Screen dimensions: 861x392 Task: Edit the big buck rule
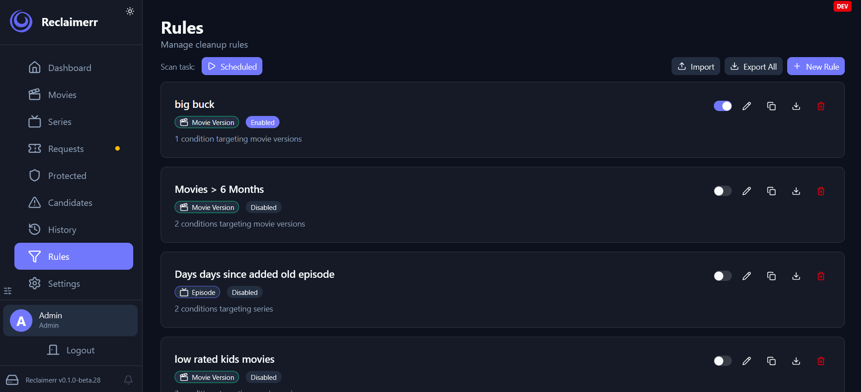click(747, 106)
